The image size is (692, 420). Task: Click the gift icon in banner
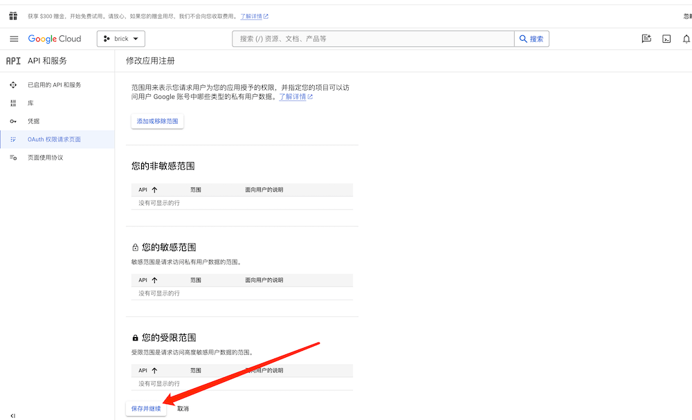(13, 16)
